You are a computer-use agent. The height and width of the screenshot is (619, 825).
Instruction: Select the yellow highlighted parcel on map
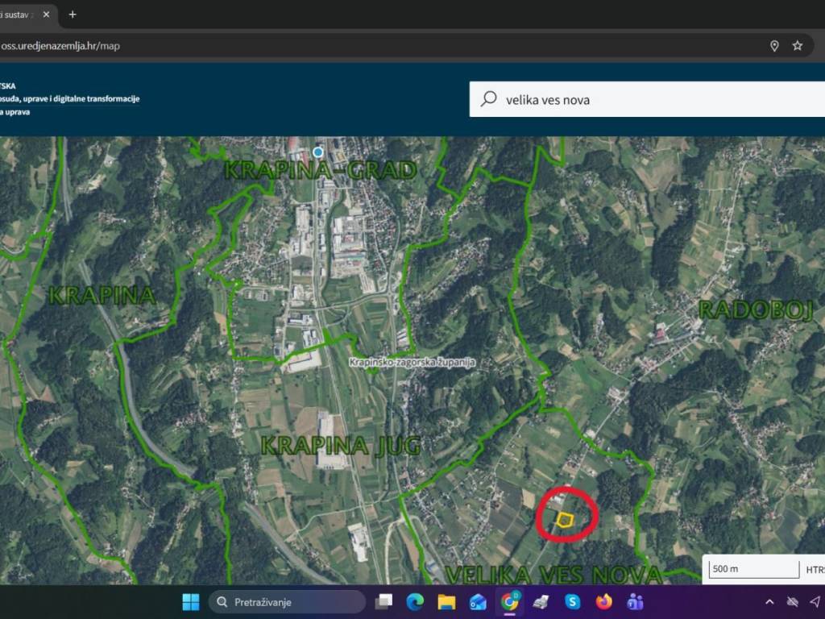tap(565, 520)
